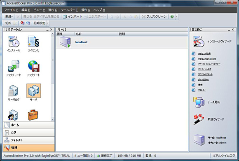Start the 新規ウィザード magic wand icon
Image resolution: width=239 pixels, height=161 pixels.
tap(198, 119)
